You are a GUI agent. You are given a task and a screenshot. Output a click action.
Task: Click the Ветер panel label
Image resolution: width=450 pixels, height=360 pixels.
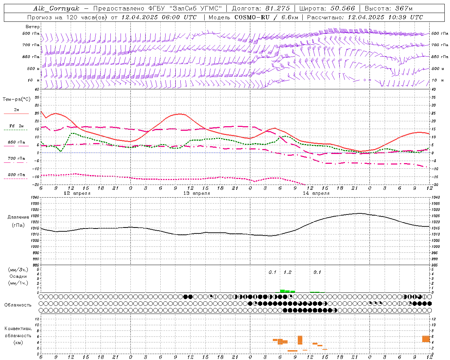[32, 27]
